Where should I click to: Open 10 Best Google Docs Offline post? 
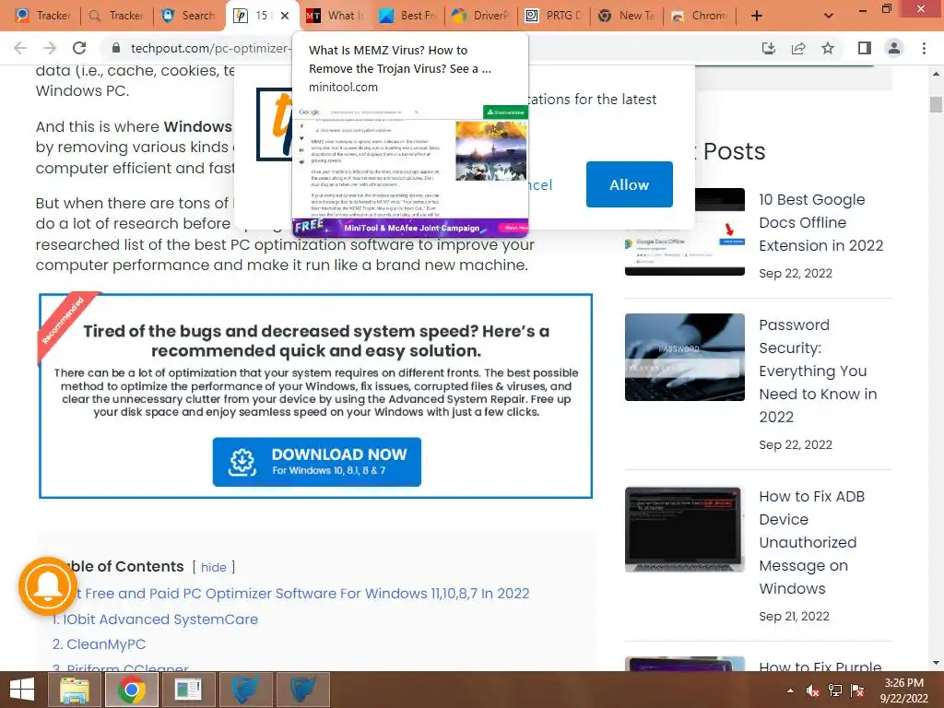point(820,222)
